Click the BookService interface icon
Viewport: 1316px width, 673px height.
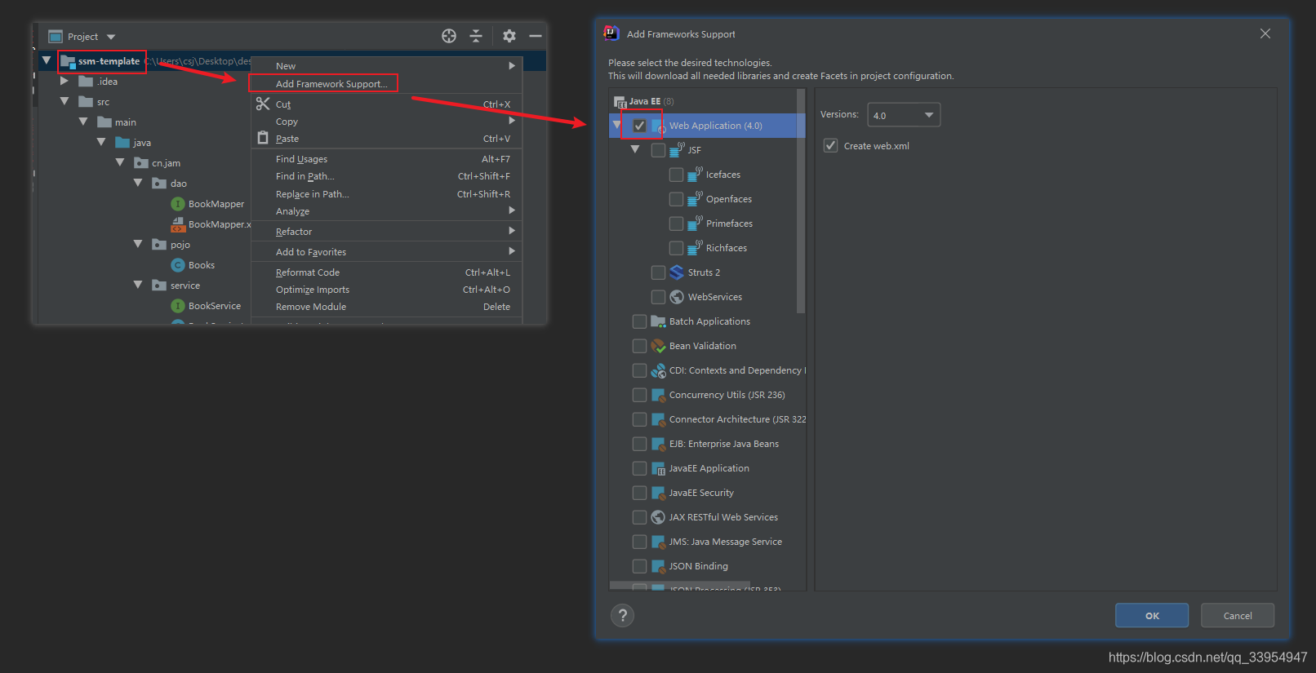click(178, 306)
